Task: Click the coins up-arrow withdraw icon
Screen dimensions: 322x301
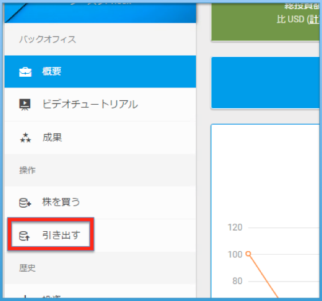Action: (25, 236)
